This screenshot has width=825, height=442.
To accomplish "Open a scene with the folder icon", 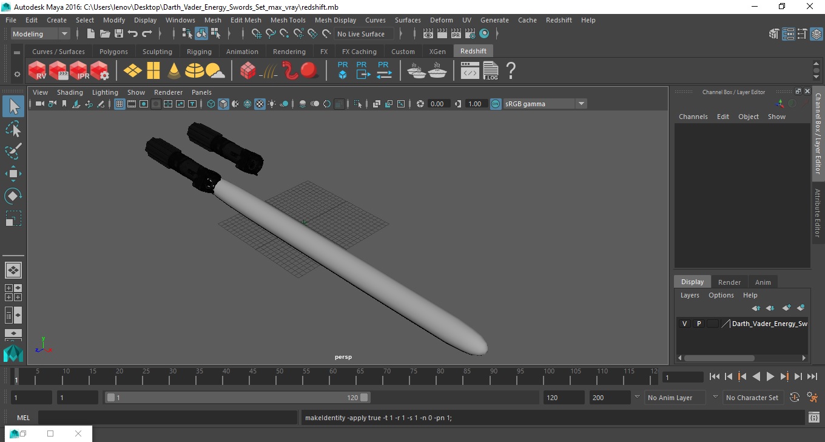I will 105,34.
